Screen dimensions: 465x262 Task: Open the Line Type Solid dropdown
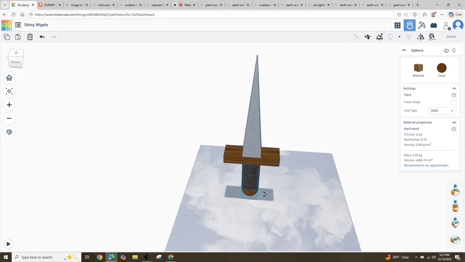[x=442, y=111]
